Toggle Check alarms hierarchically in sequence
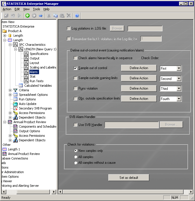The width and height of the screenshot is (195, 201). pos(76,58)
